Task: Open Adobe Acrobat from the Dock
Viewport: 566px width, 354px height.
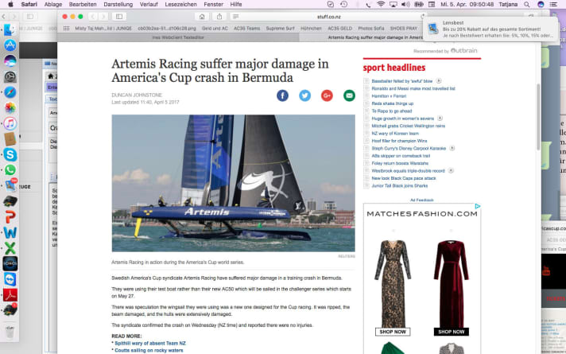Action: (x=10, y=295)
